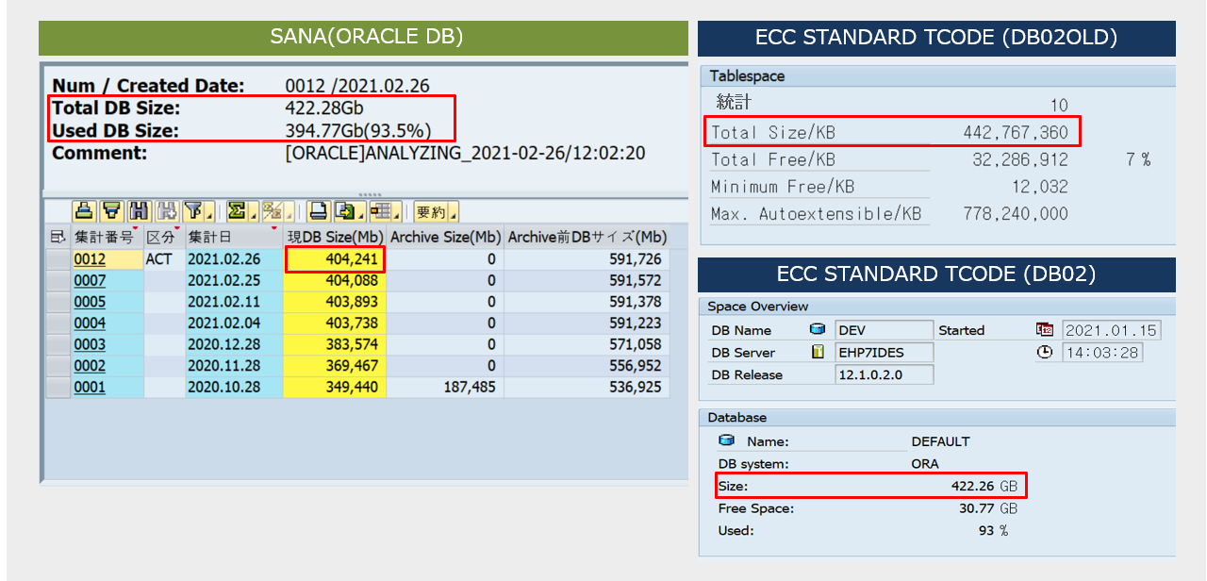Click the DB Server field showing EHP7IDES

click(884, 352)
